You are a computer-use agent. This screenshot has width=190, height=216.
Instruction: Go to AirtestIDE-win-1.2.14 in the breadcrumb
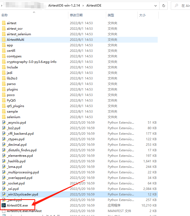pyautogui.click(x=64, y=6)
